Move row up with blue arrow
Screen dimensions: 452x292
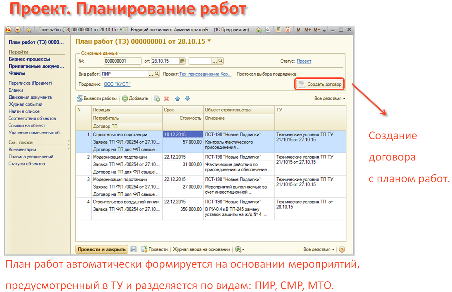[x=177, y=99]
